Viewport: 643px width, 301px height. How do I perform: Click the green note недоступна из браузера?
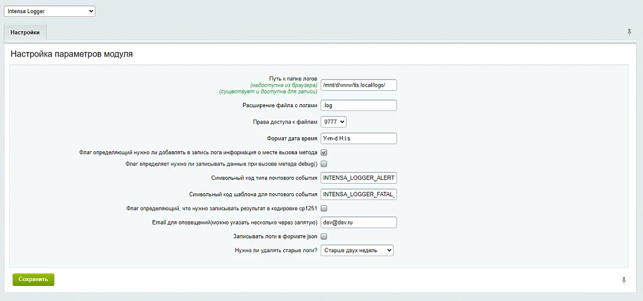(x=284, y=85)
